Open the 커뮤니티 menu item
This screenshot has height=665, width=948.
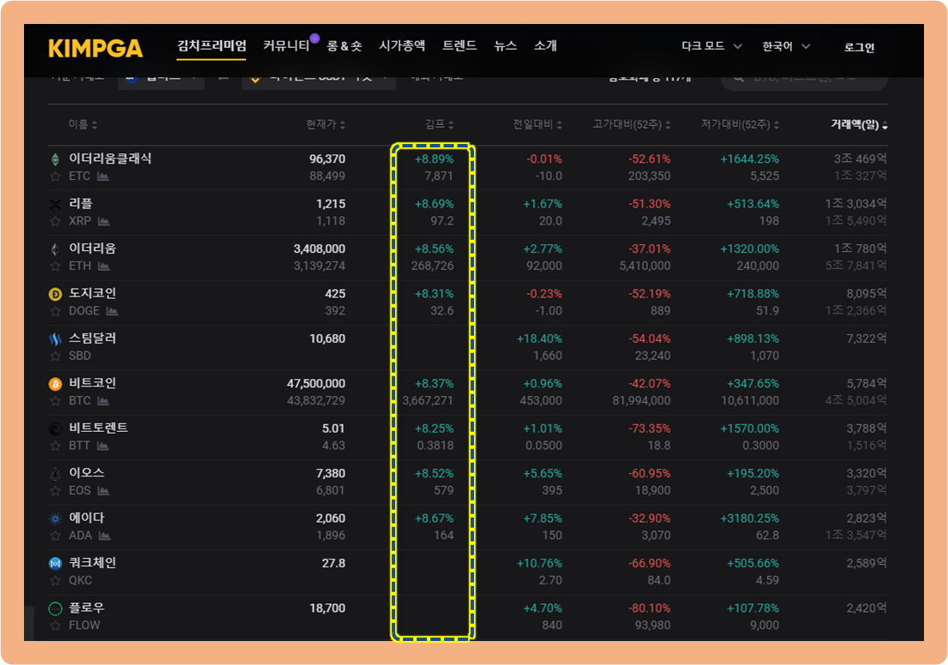click(286, 46)
